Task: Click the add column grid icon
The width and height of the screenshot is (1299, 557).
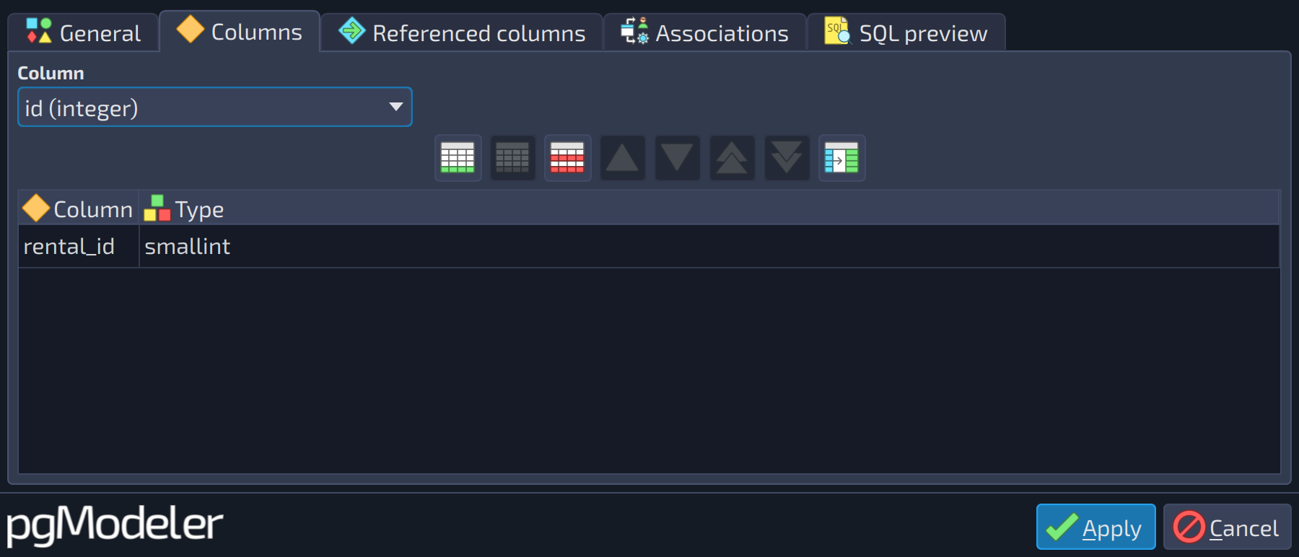Action: point(458,158)
